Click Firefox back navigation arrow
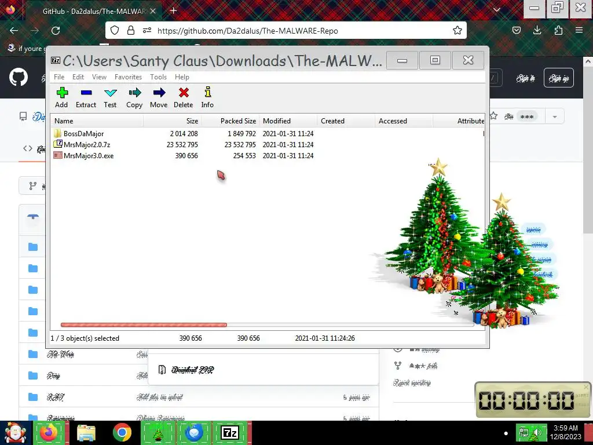 tap(14, 31)
